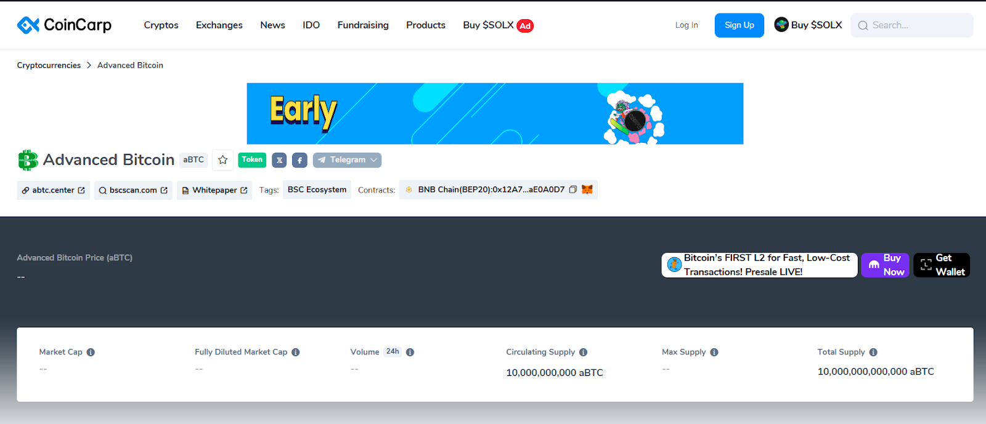
Task: Open the Exchanges menu
Action: coord(219,25)
